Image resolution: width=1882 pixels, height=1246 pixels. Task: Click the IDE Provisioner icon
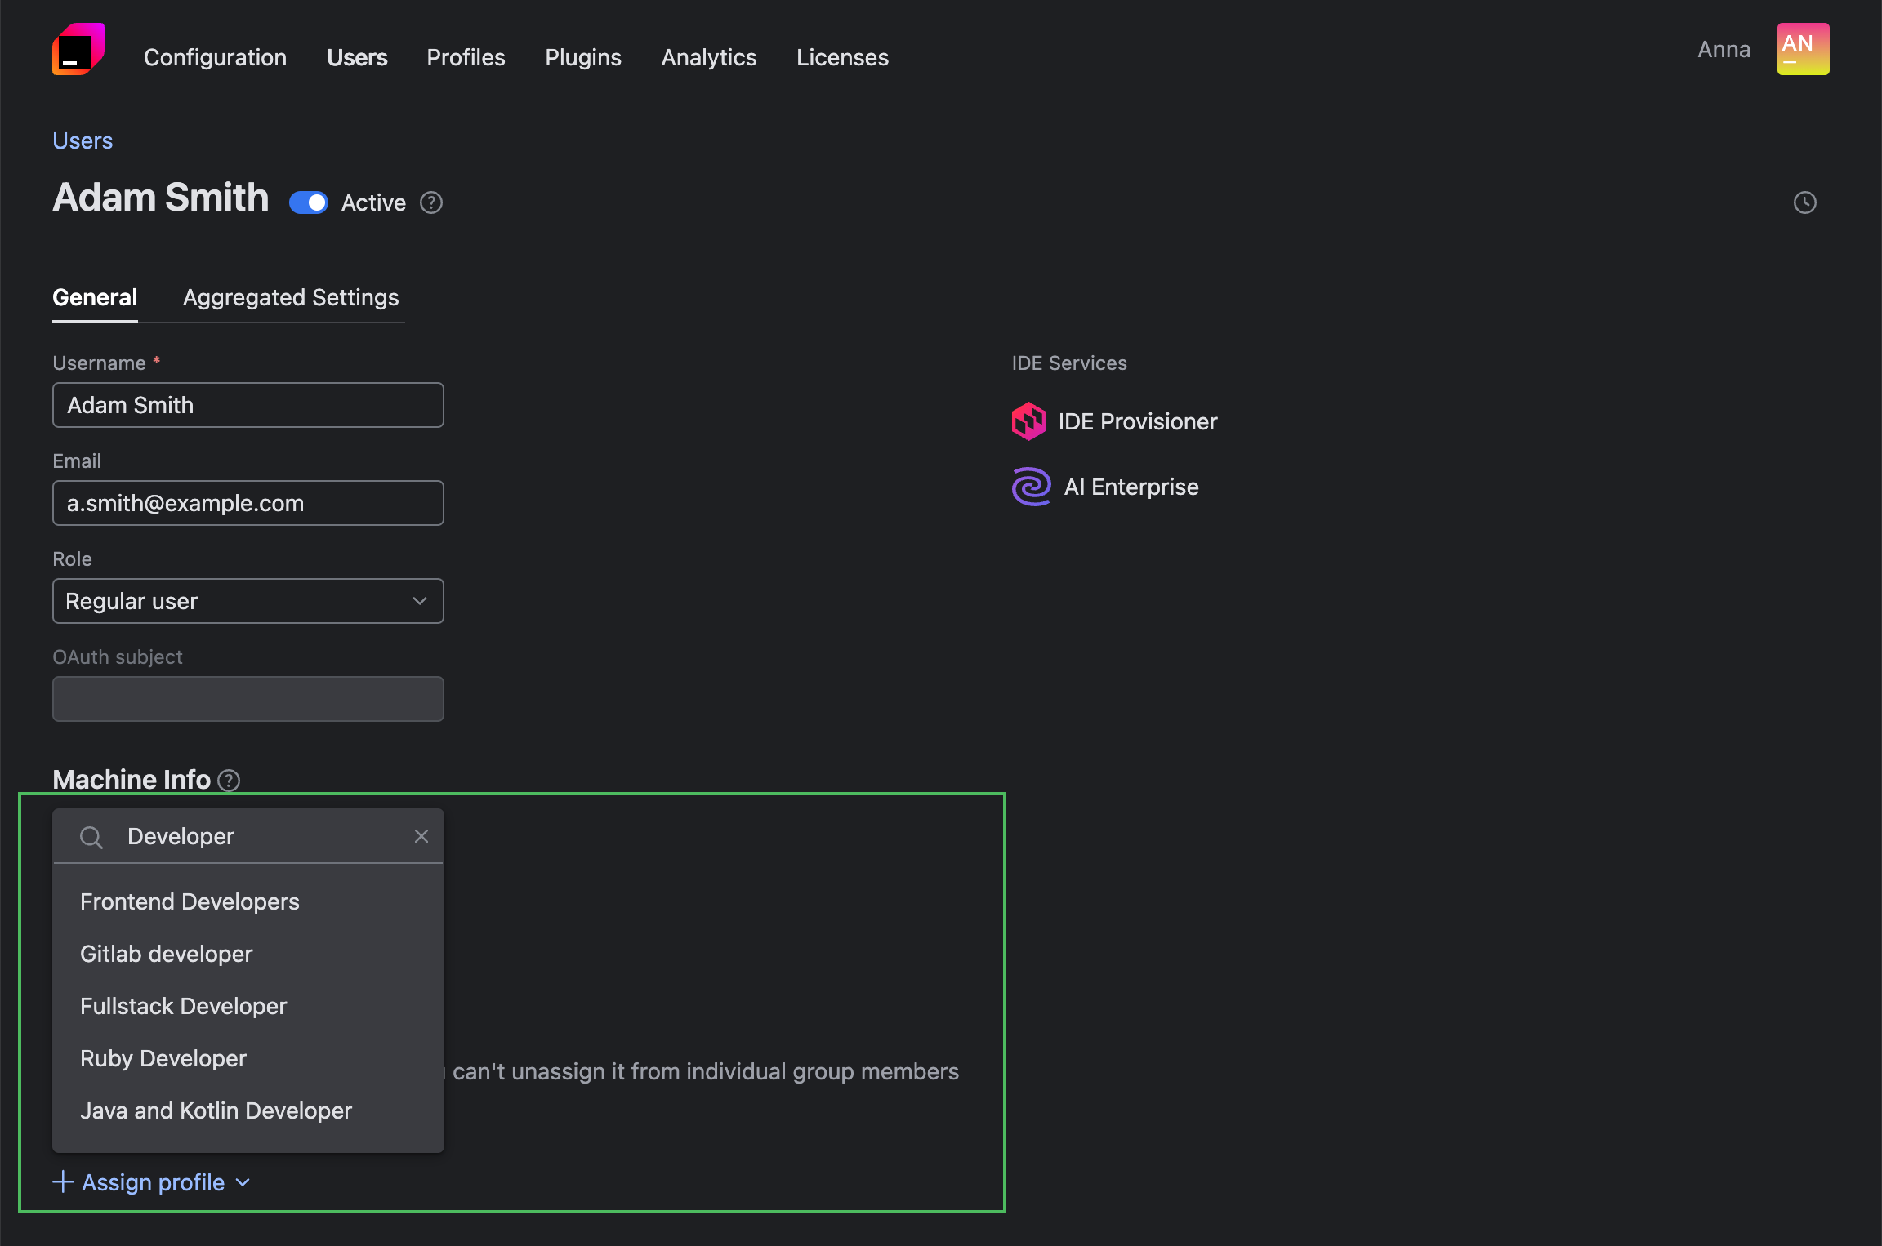click(1028, 421)
